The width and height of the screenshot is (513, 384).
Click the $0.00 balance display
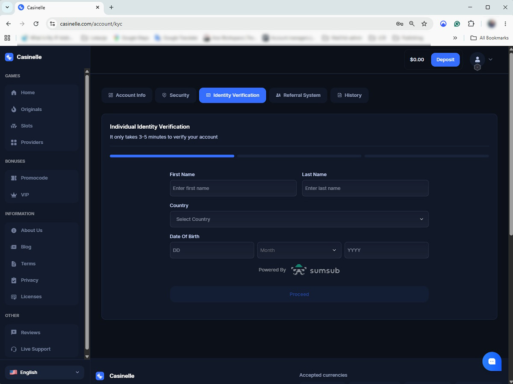[417, 59]
